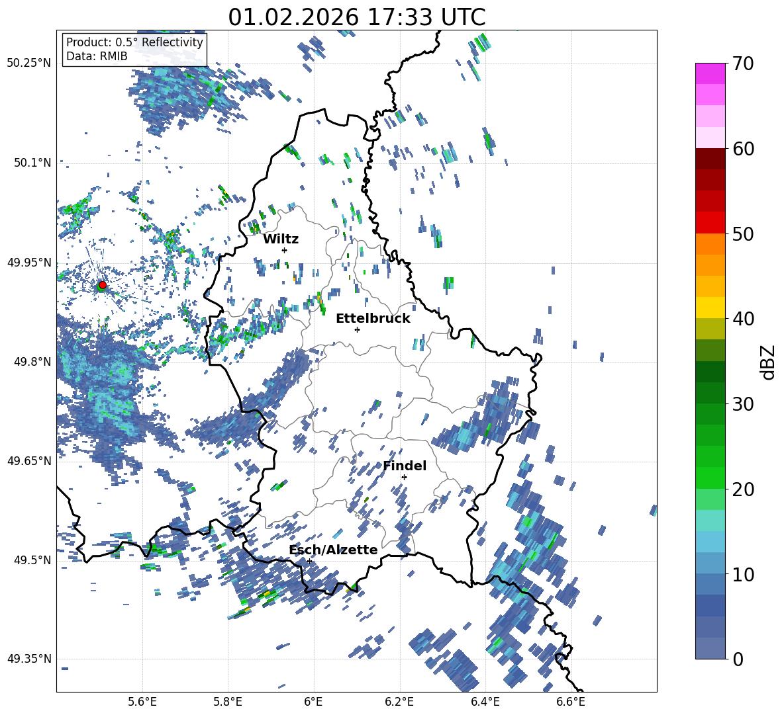Click the 6°E longitude label
The image size is (784, 715).
pyautogui.click(x=313, y=702)
